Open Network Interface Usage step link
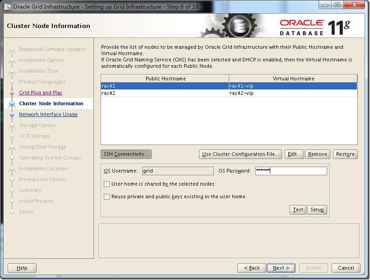 coord(48,114)
